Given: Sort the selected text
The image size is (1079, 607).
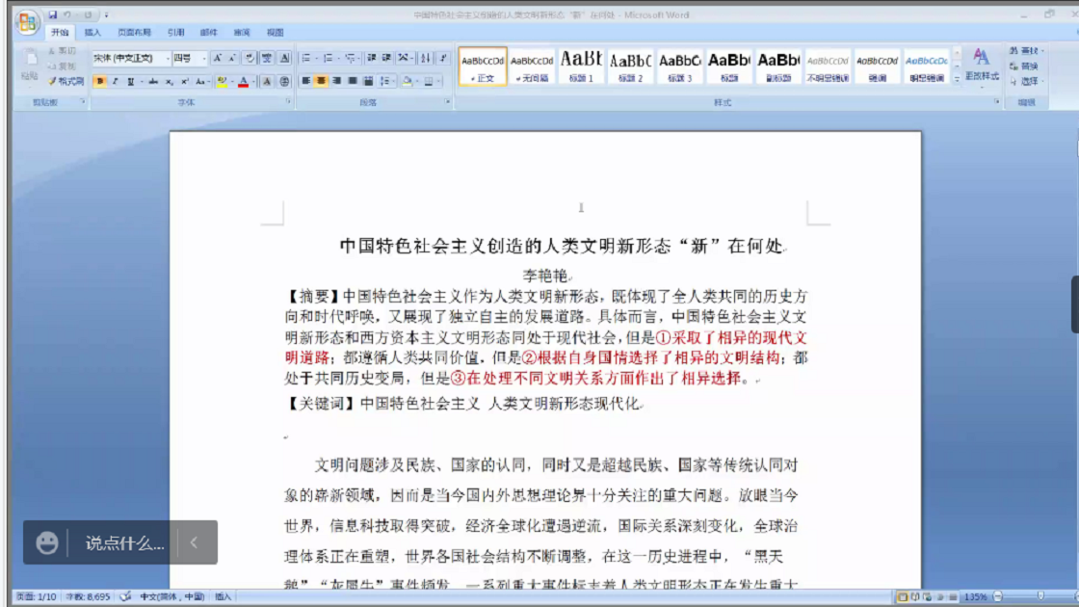Looking at the screenshot, I should click(x=426, y=59).
